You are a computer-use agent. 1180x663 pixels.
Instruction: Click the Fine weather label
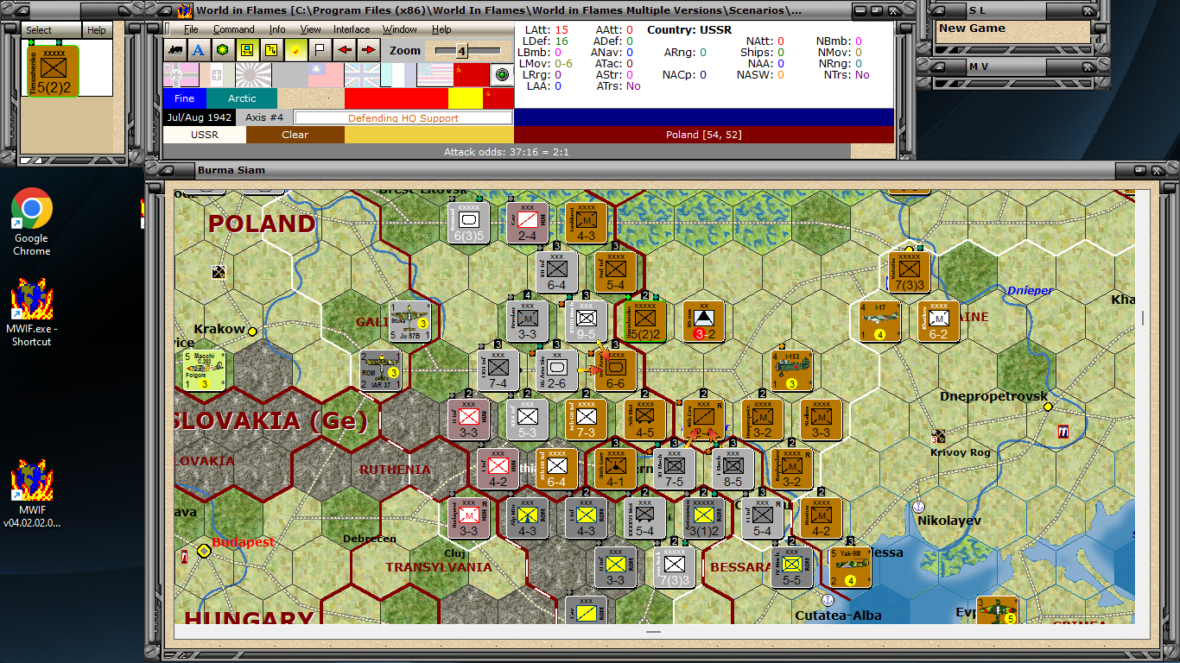click(x=185, y=98)
